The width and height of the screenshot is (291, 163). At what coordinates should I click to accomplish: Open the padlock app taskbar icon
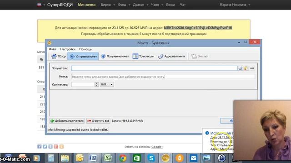point(221,158)
